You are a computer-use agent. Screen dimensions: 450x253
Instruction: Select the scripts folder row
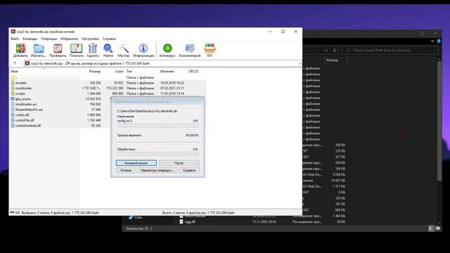pos(108,93)
